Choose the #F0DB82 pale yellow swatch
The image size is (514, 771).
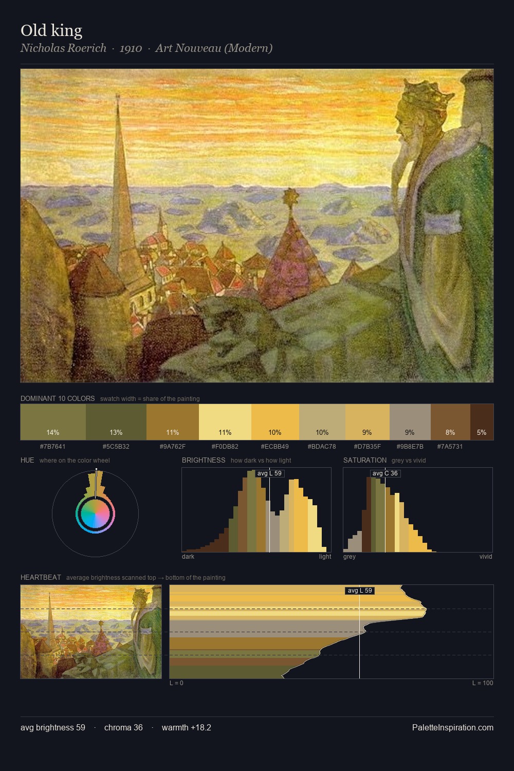click(x=225, y=422)
